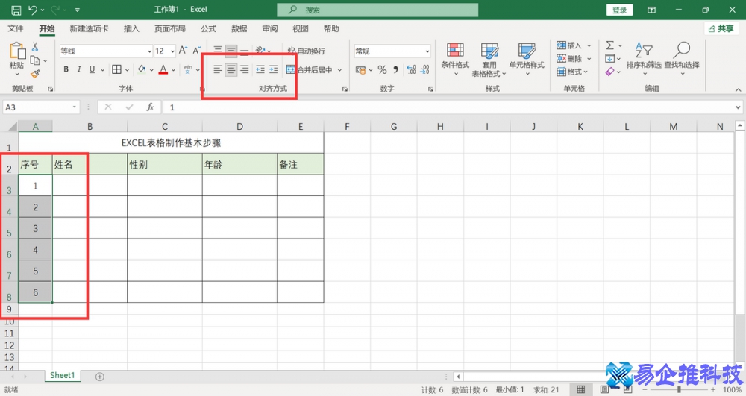
Task: Open merge and center dropdown arrow
Action: [339, 70]
